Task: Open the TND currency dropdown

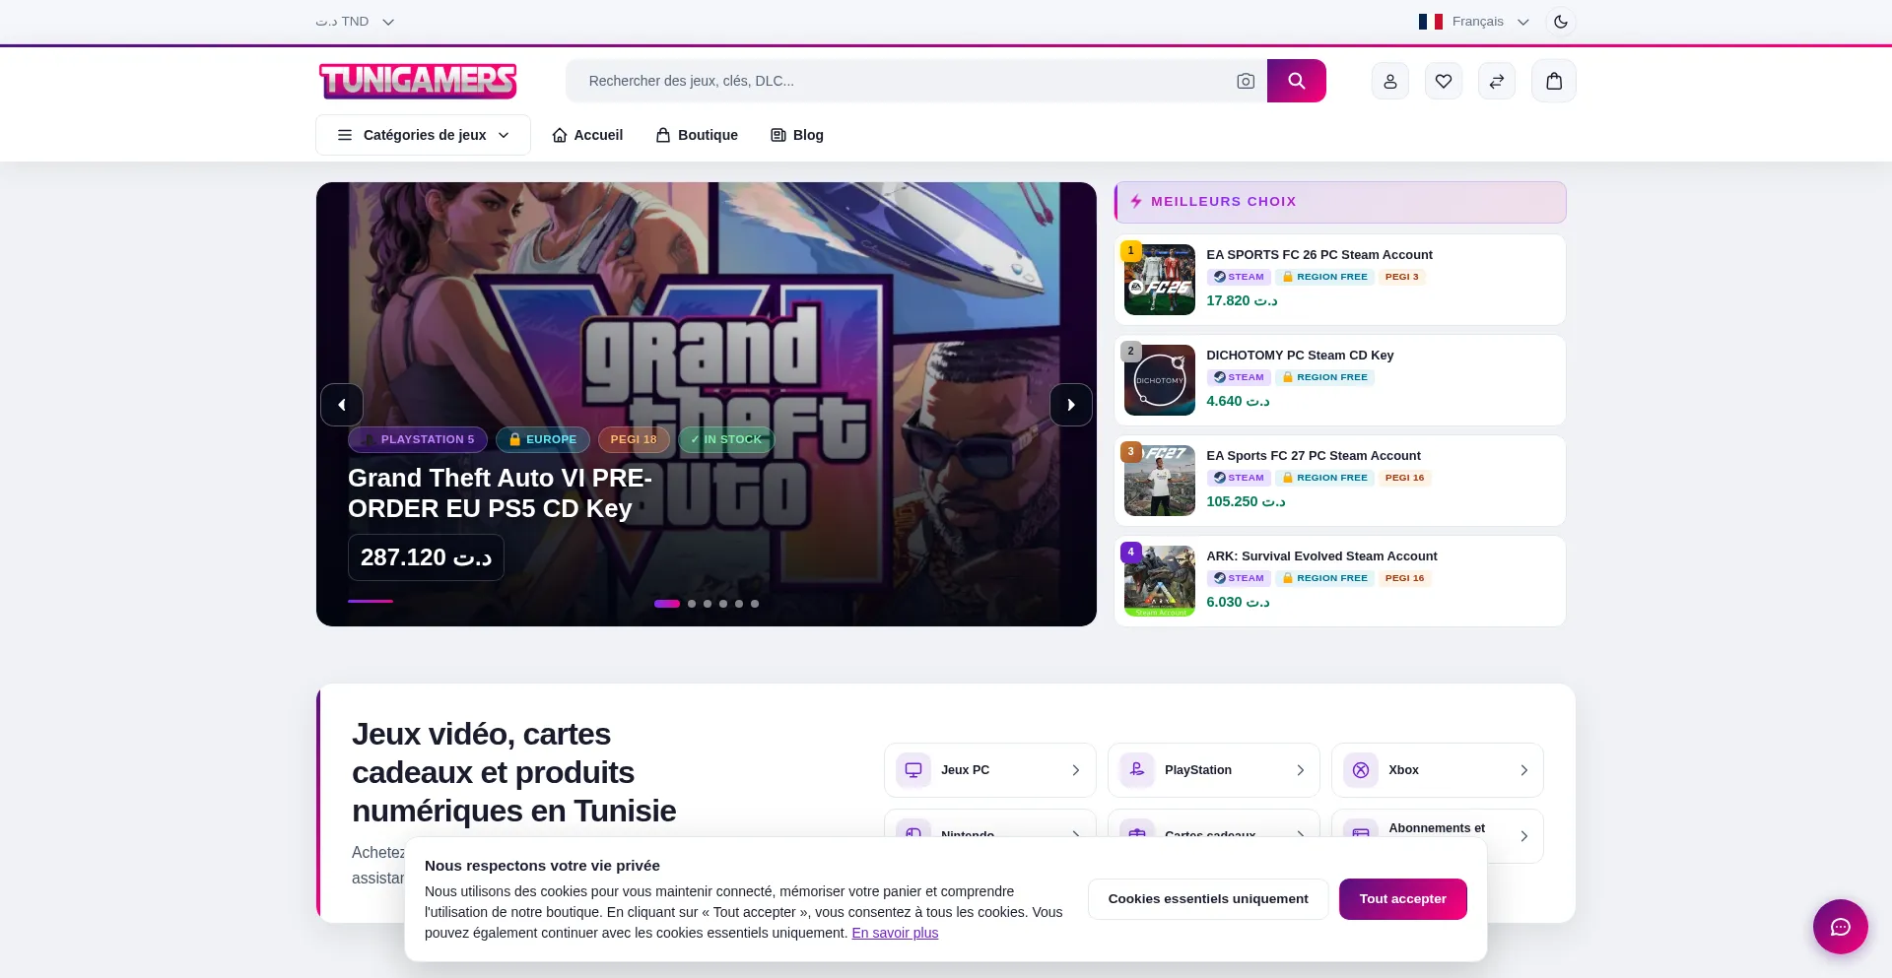Action: [x=355, y=22]
